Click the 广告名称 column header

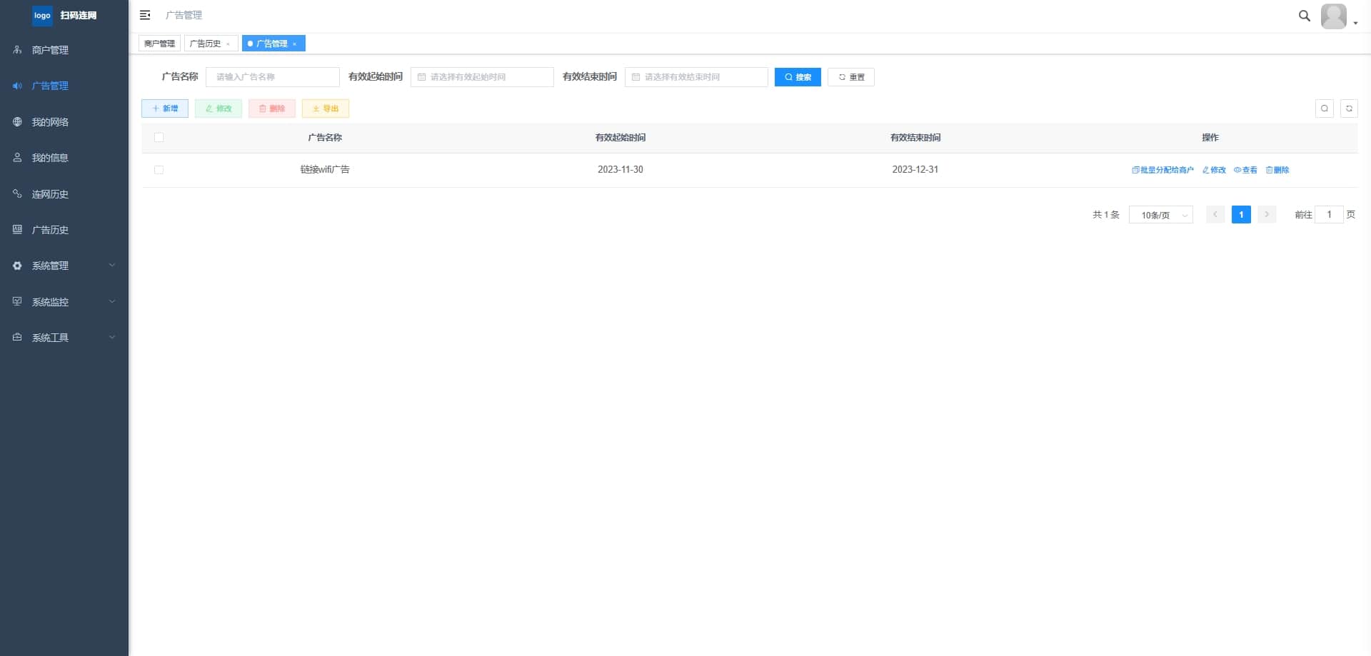325,138
